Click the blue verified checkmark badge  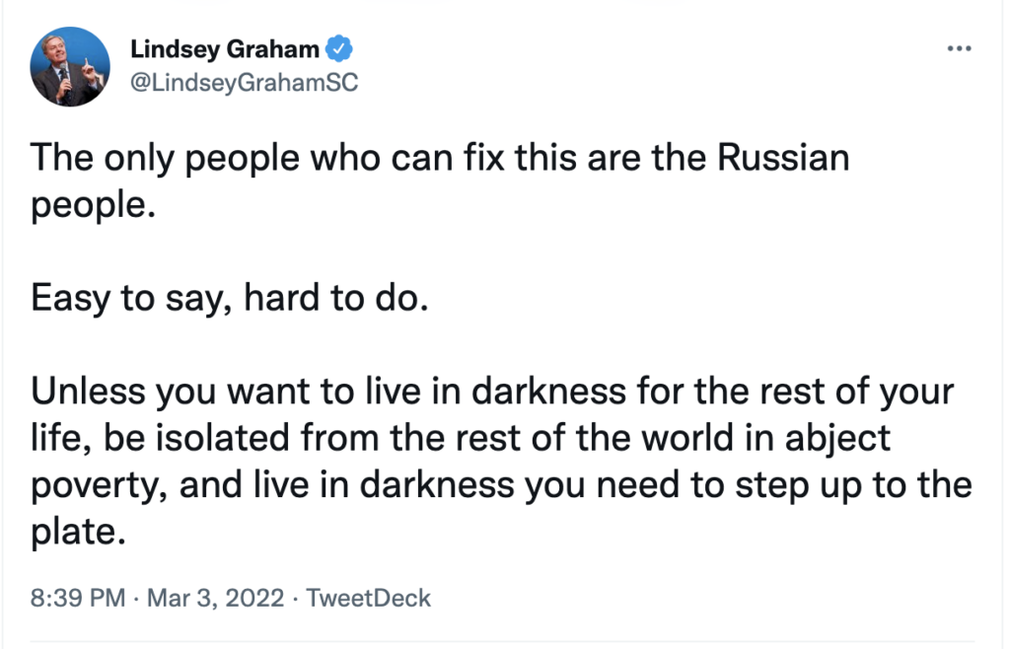[x=341, y=49]
